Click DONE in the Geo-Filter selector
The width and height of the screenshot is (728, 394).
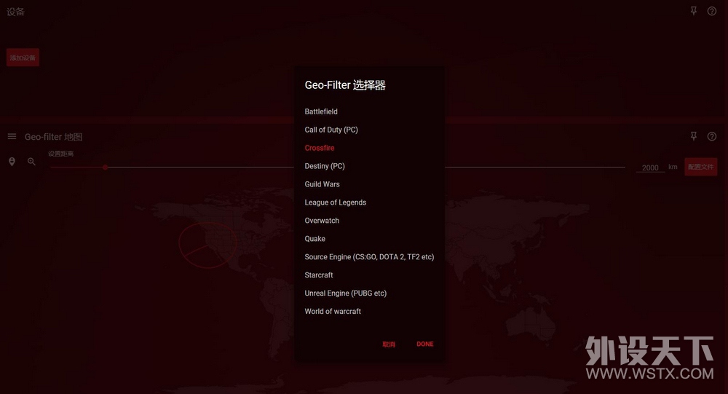425,344
